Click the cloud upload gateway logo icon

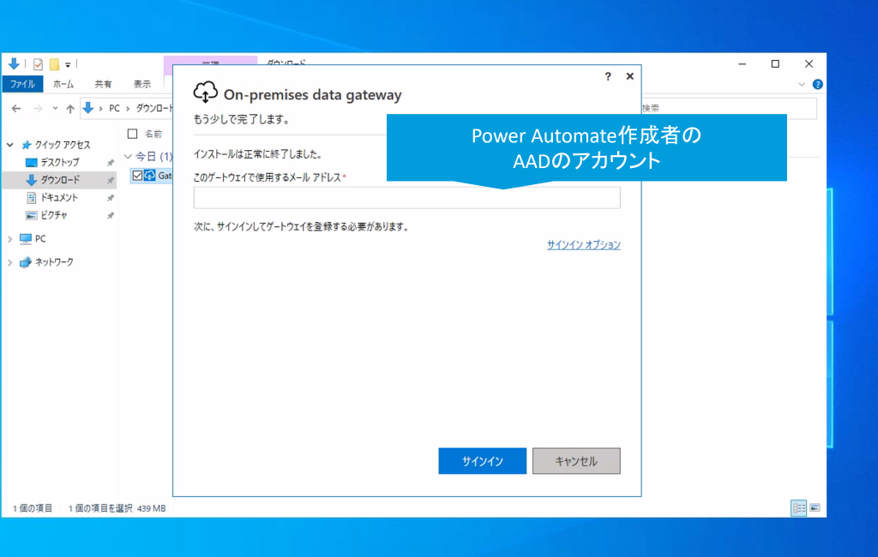tap(206, 92)
